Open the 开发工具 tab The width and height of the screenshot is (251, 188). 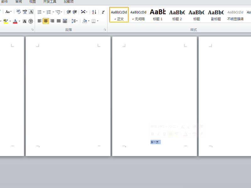[50, 2]
